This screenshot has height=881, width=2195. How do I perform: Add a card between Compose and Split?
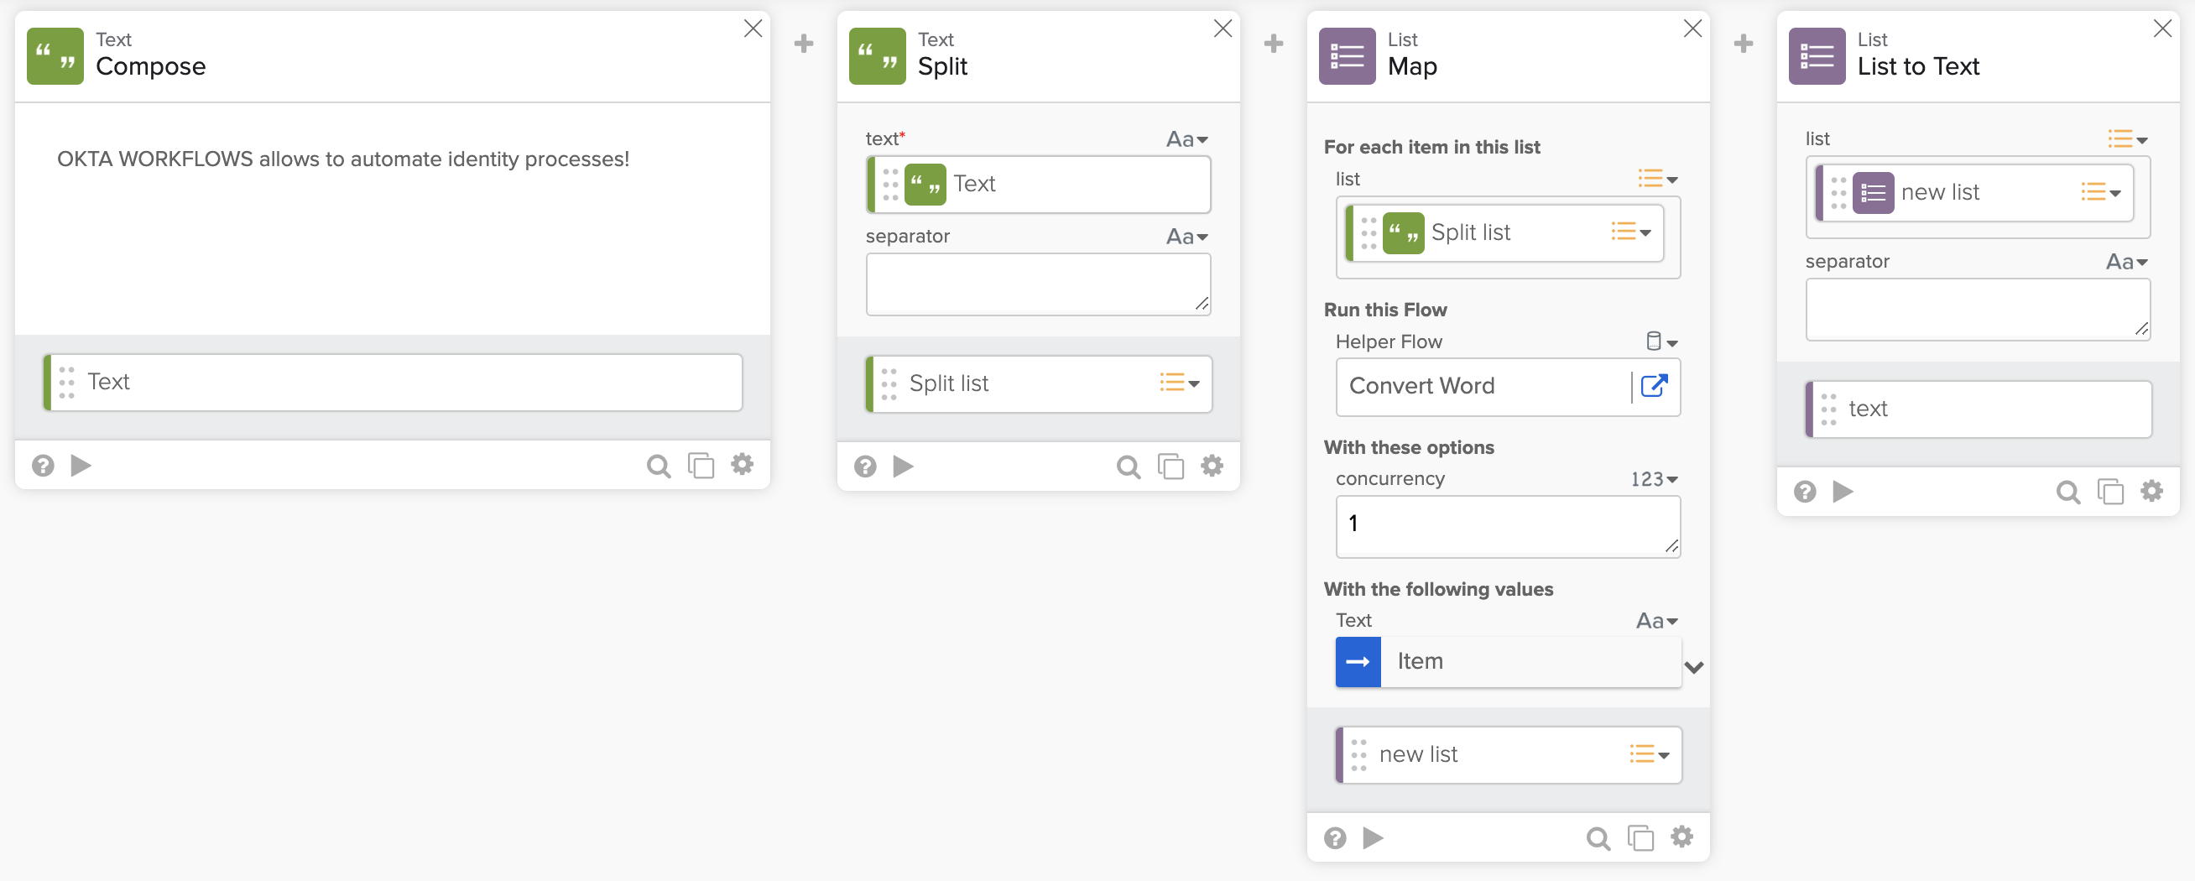804,43
